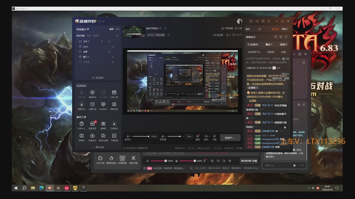Change the DOTA category tag
The height and width of the screenshot is (199, 355).
coord(156,35)
